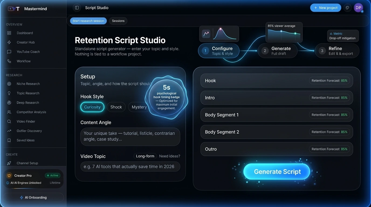371x207 pixels.
Task: Click into the Video Topic field
Action: (x=130, y=167)
